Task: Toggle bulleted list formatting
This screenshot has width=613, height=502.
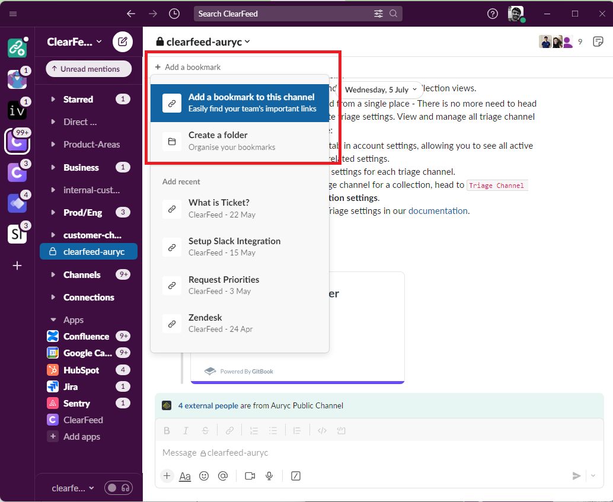Action: (273, 430)
